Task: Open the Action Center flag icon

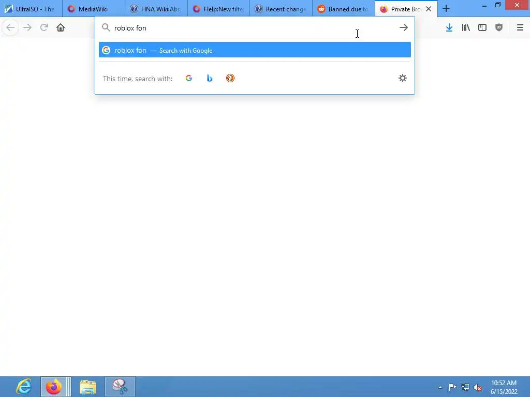Action: (x=452, y=387)
